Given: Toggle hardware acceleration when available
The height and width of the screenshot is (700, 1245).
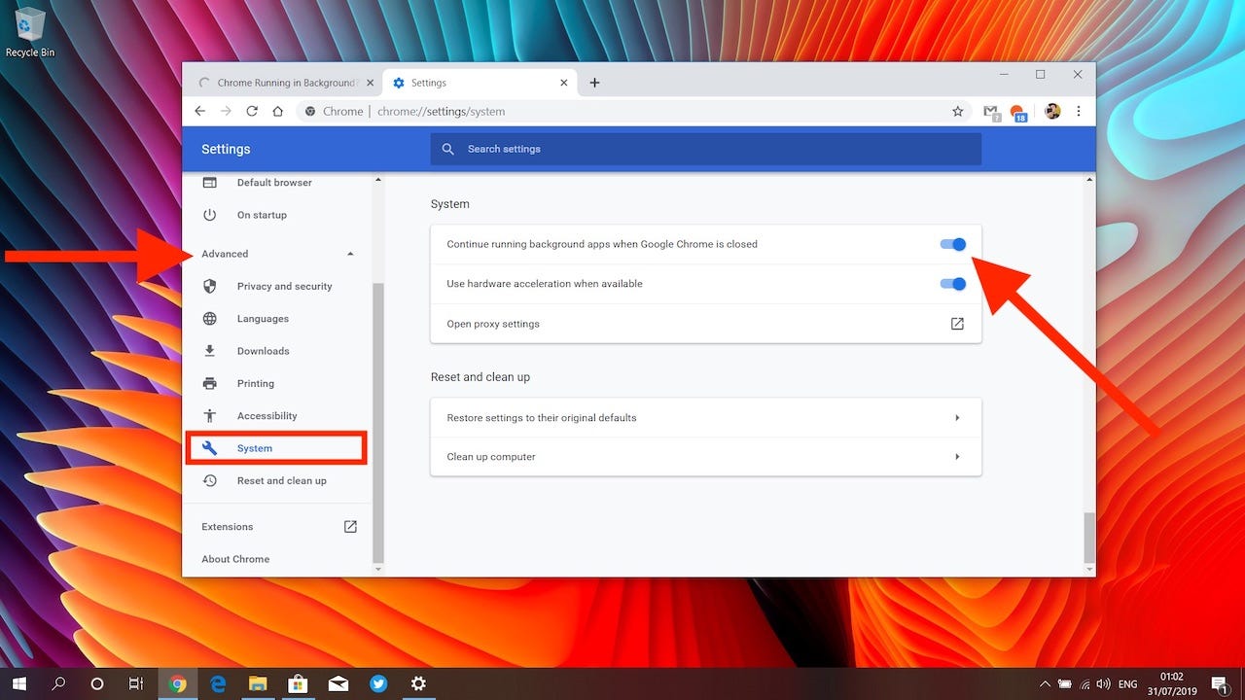Looking at the screenshot, I should pyautogui.click(x=953, y=284).
